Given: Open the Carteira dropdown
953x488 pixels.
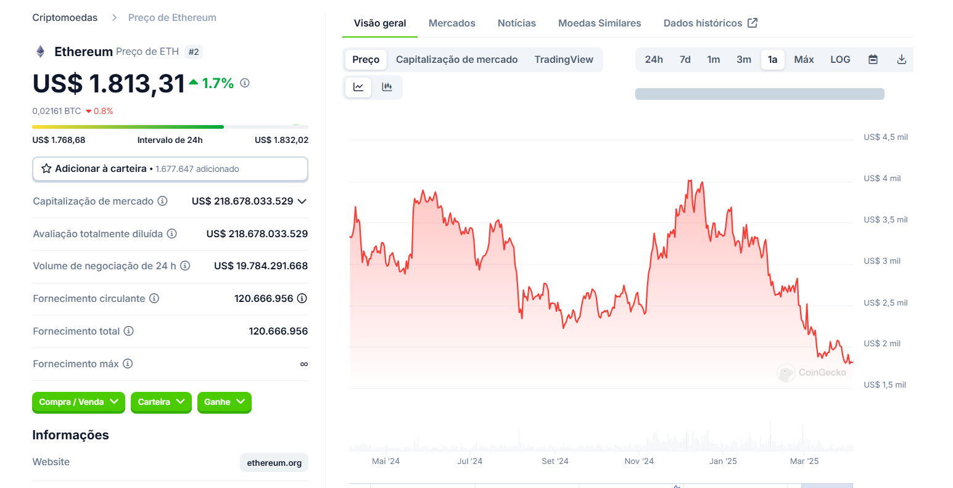Looking at the screenshot, I should [161, 402].
